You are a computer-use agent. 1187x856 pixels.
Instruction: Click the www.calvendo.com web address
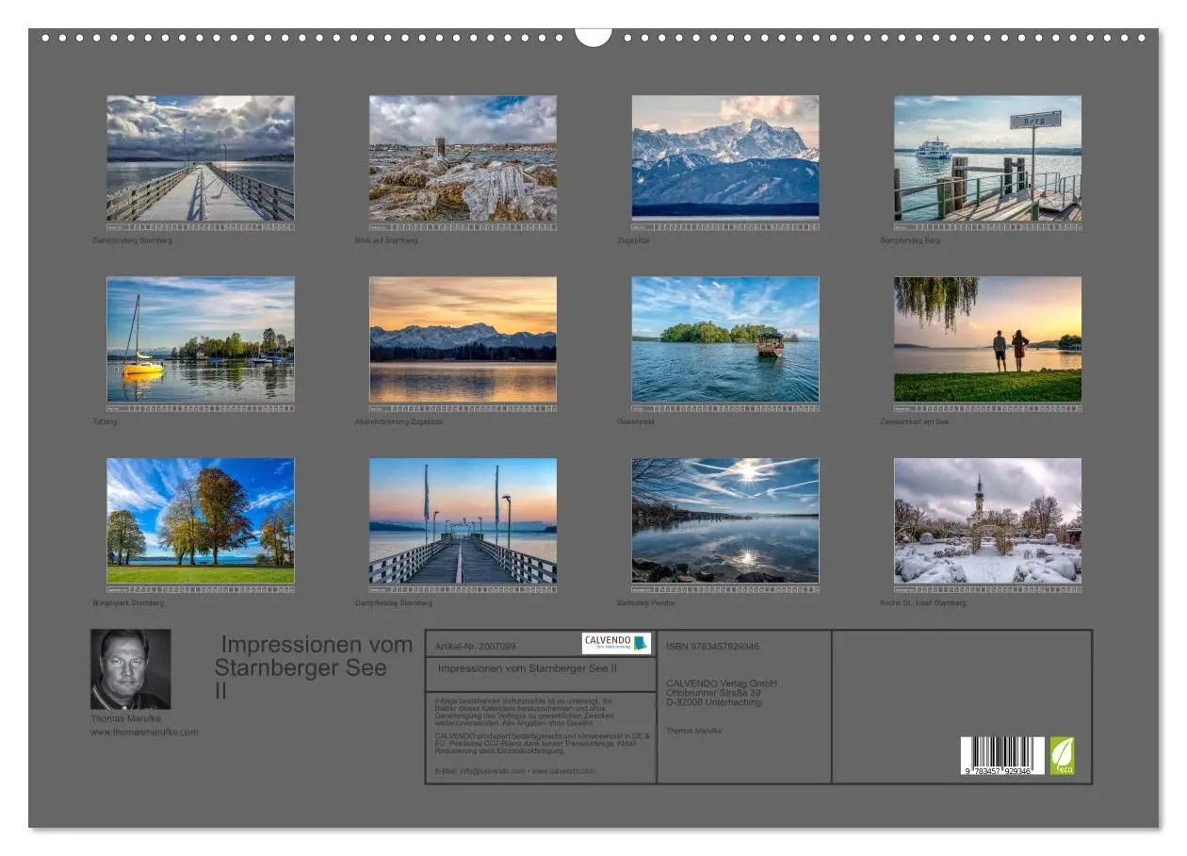pos(563,771)
